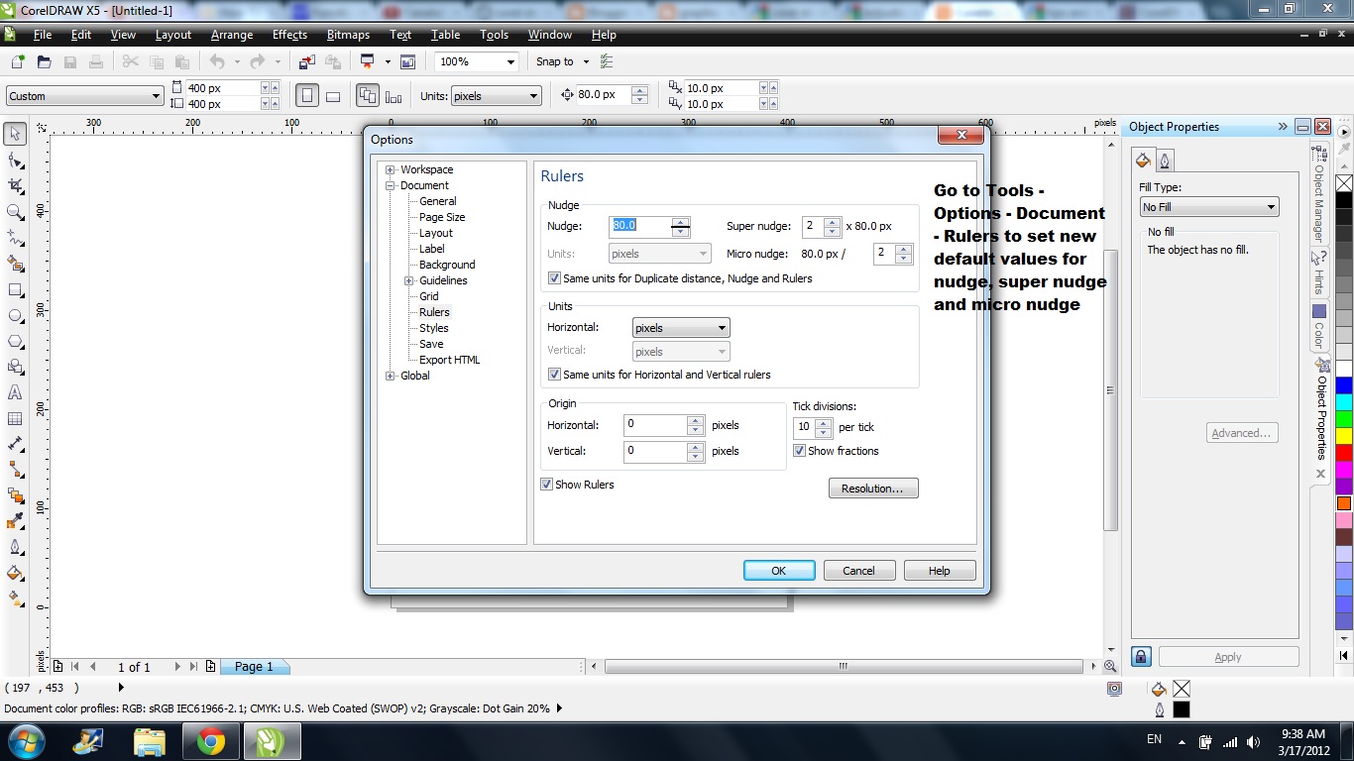Expand the Workspace tree item

click(390, 169)
